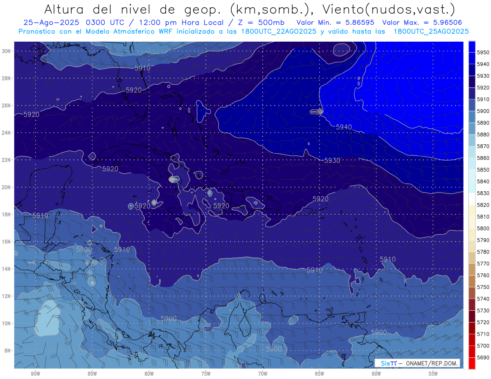Image resolution: width=491 pixels, height=379 pixels.
Task: Click the 85W longitude axis label
Action: pyautogui.click(x=92, y=374)
